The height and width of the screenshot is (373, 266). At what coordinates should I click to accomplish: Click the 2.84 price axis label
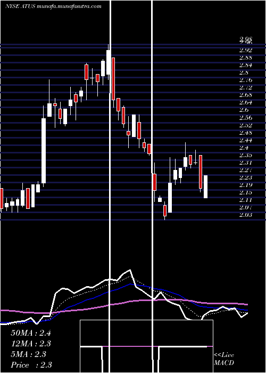[x=246, y=65]
